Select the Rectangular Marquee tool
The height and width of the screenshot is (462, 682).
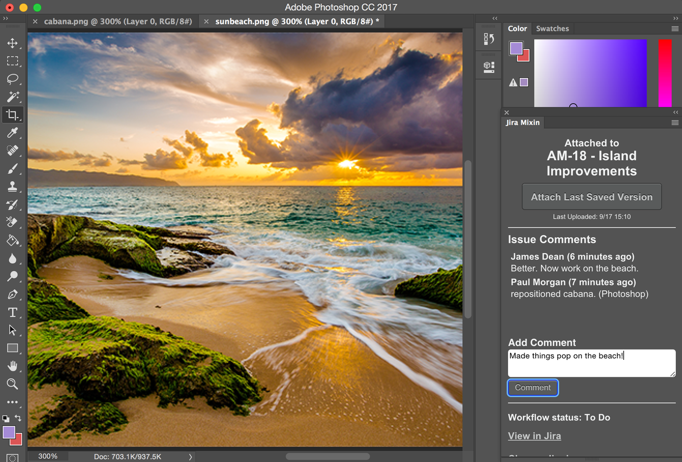12,61
